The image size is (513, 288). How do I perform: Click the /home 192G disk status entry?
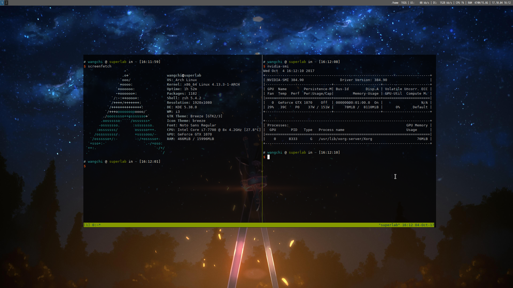coord(399,3)
